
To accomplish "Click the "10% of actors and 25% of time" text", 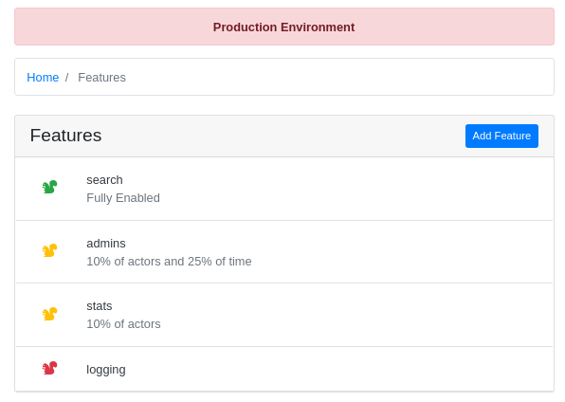I will (169, 262).
